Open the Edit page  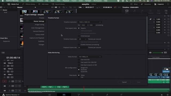pyautogui.click(x=64, y=95)
